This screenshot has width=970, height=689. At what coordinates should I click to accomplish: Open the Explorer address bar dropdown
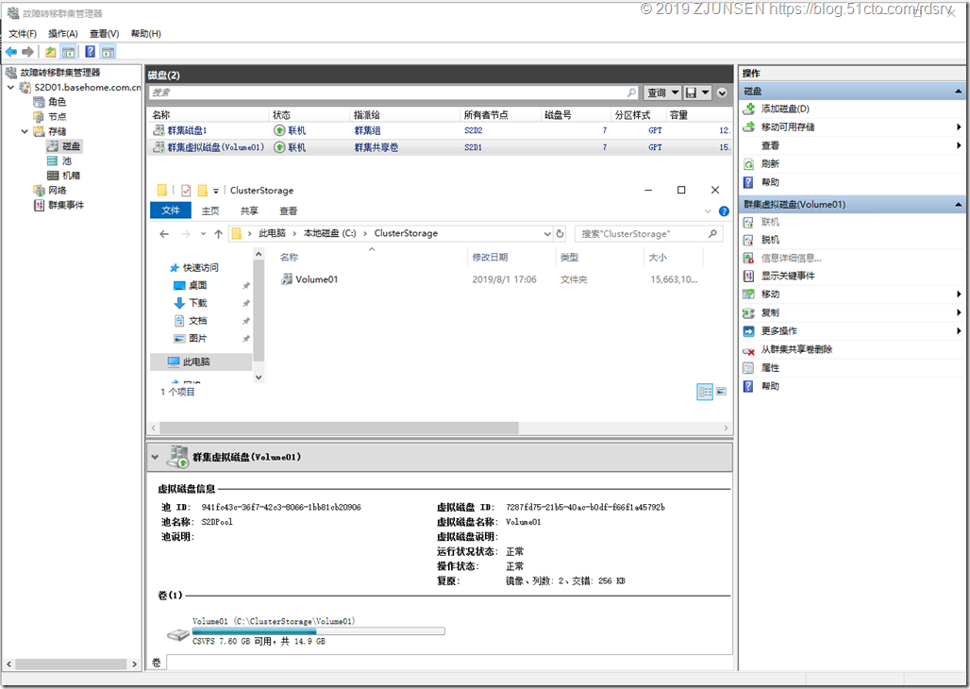point(547,234)
